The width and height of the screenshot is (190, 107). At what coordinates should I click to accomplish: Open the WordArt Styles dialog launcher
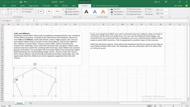124,17
